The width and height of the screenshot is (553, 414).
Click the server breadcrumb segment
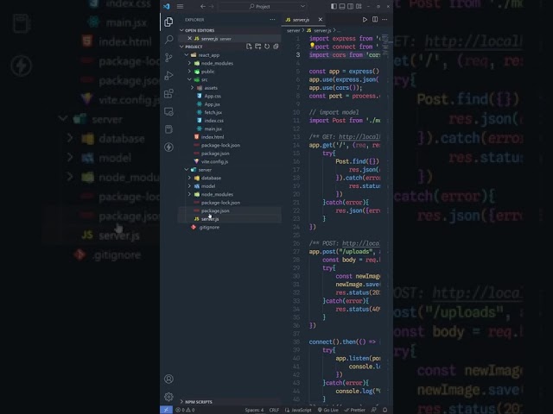tap(293, 31)
